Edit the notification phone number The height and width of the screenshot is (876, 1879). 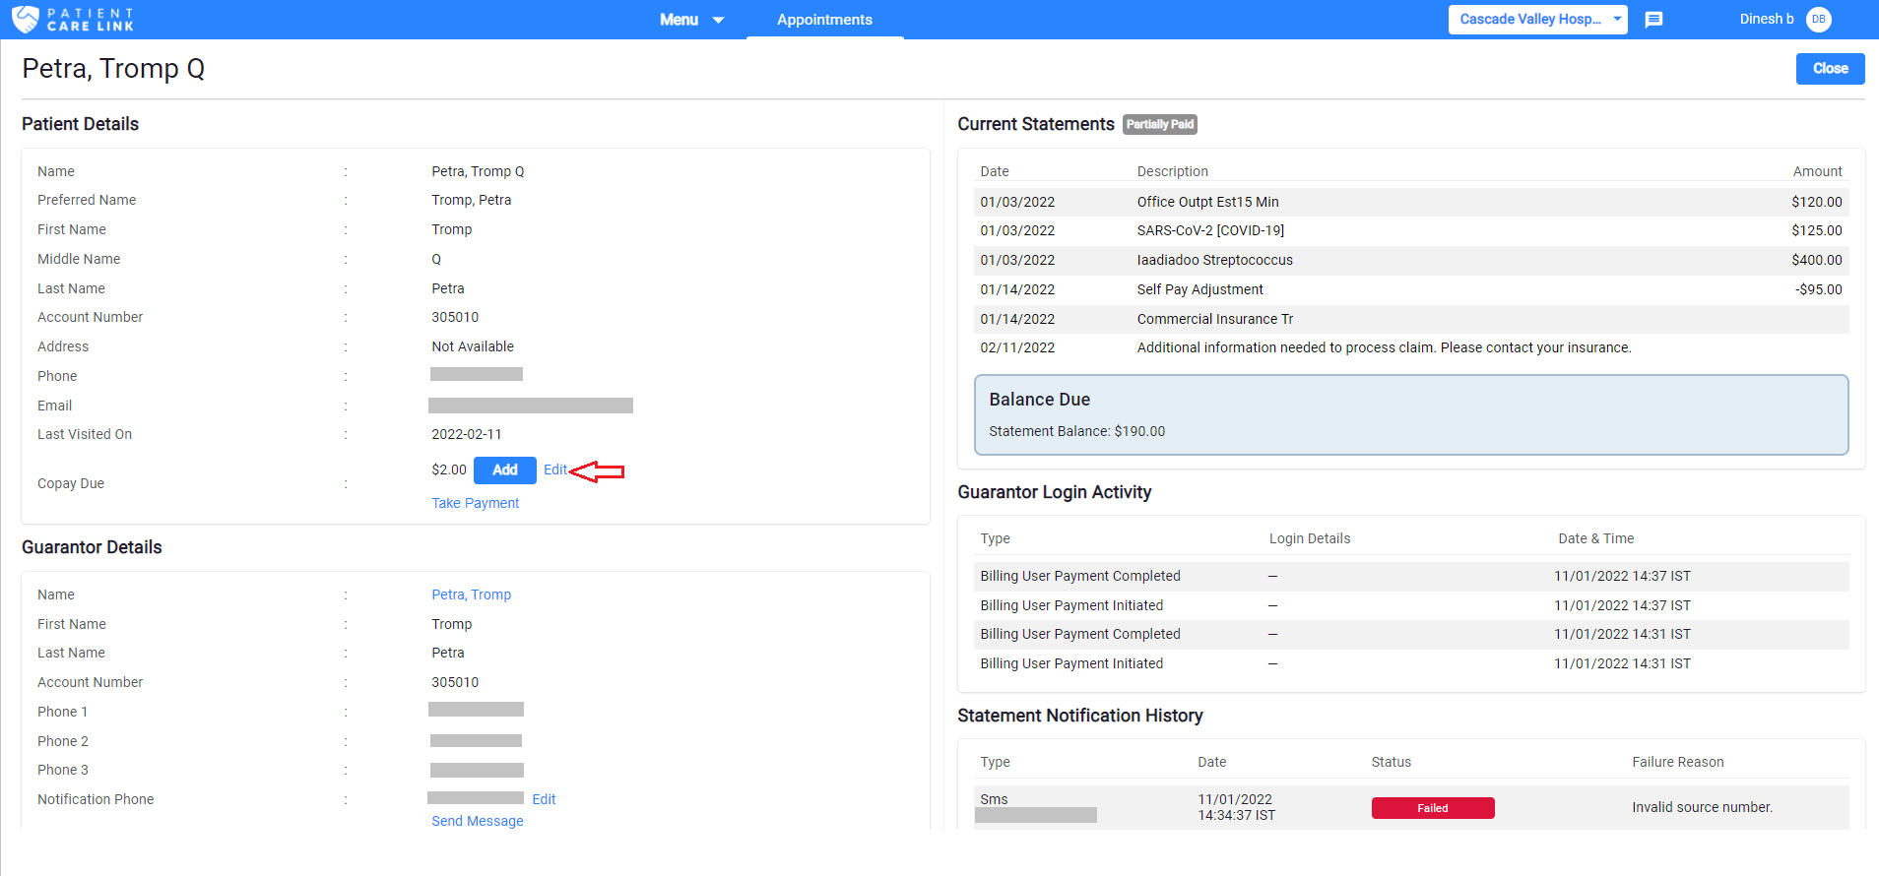pyautogui.click(x=544, y=799)
